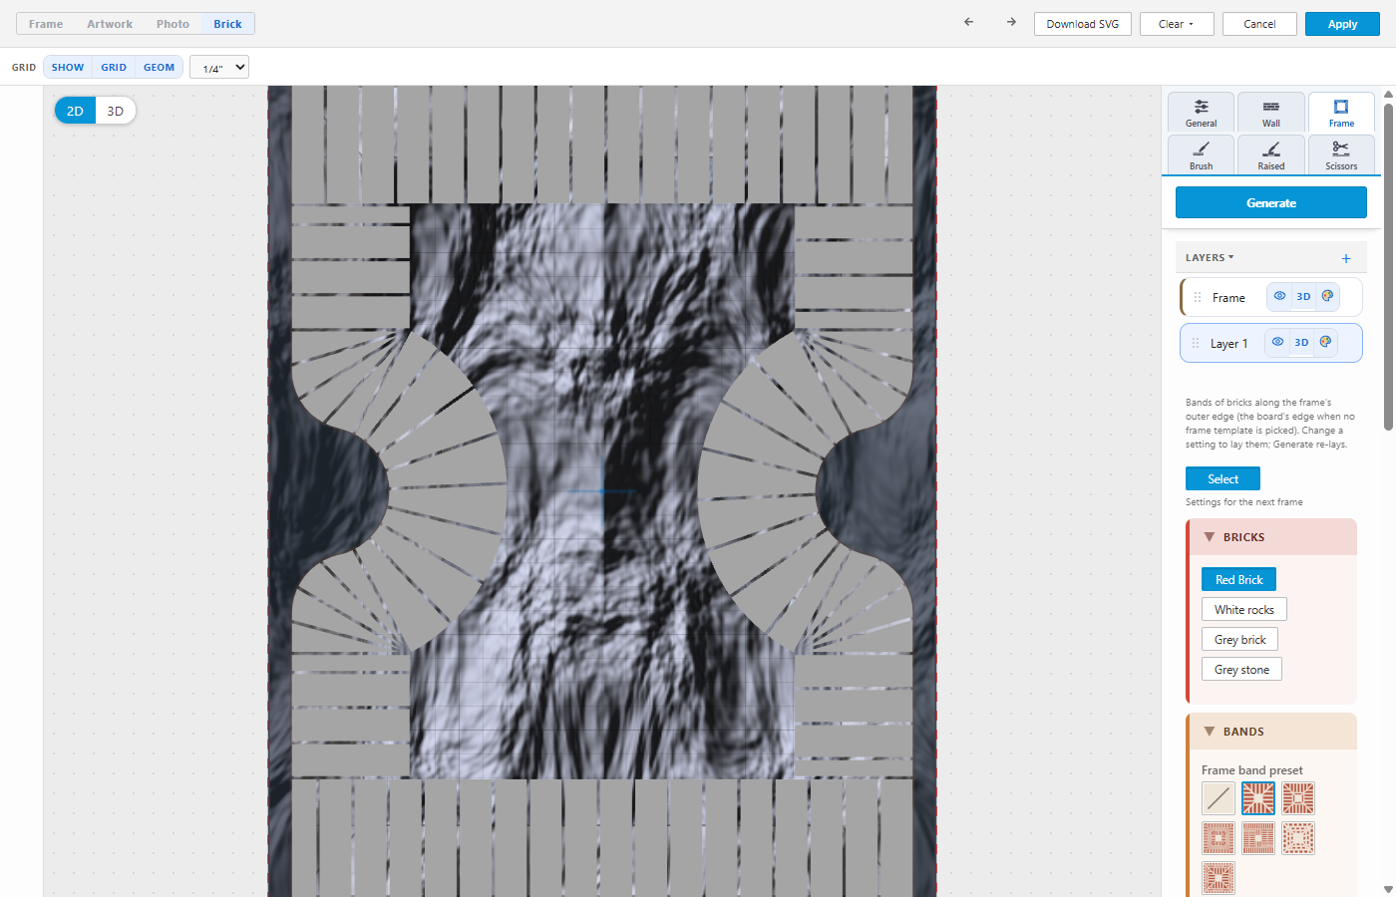Select the Brush tool
Viewport: 1396px width, 897px height.
(1202, 154)
